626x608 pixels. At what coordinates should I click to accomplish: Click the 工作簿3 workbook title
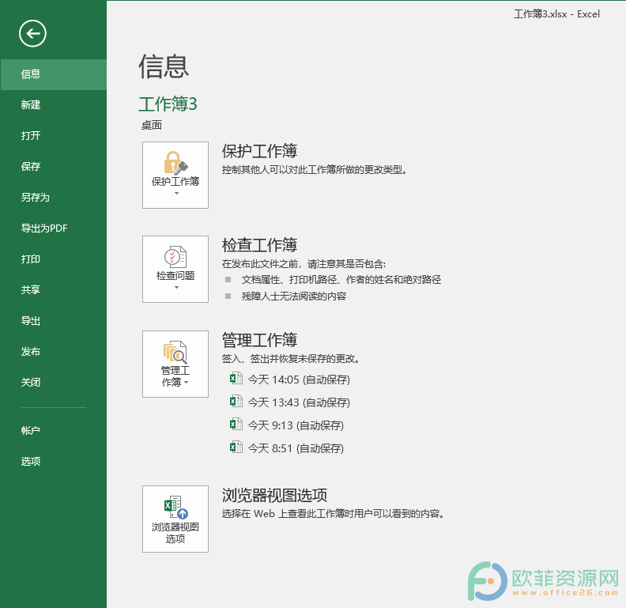pos(168,104)
